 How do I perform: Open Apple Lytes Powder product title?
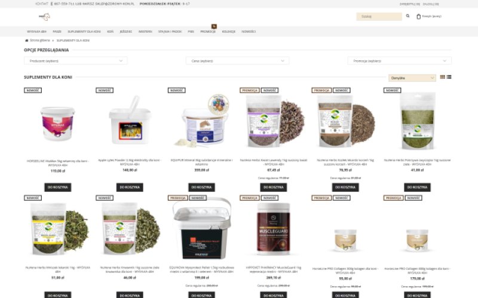tap(130, 162)
